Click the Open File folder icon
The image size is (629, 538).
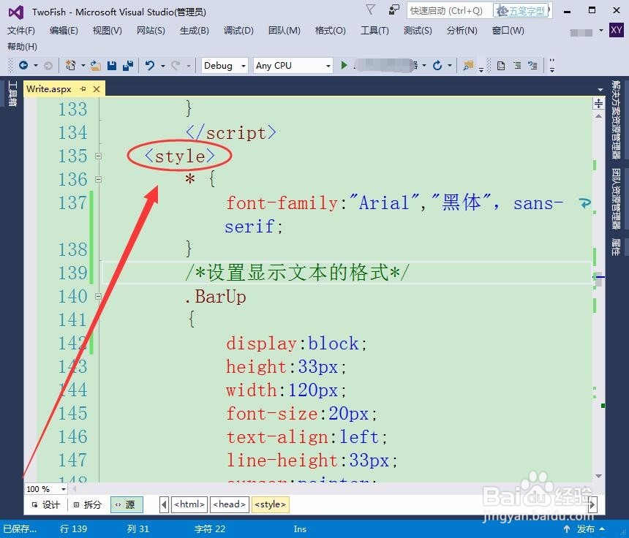(x=96, y=65)
